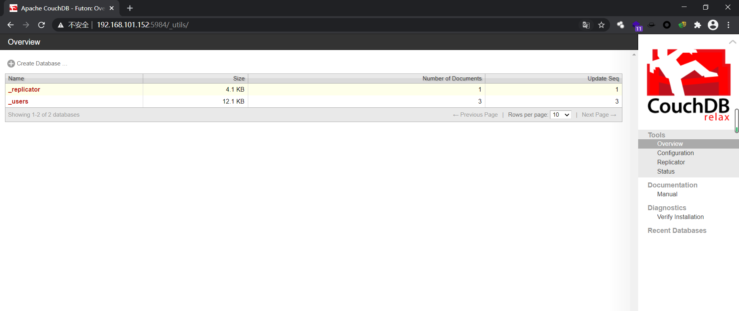Go back with the browser back arrow
The height and width of the screenshot is (311, 739).
pos(10,25)
